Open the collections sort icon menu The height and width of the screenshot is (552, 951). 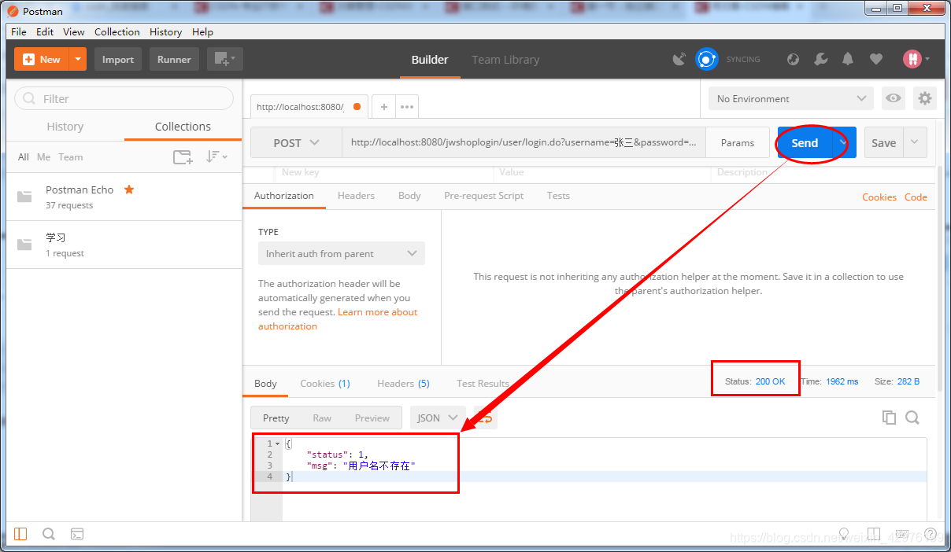216,157
